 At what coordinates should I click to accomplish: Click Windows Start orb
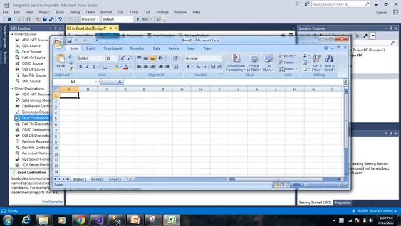click(x=8, y=220)
